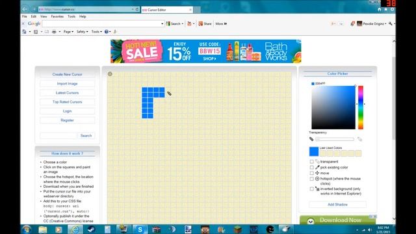Click the paintbrush icon left of Transparency slider
Viewport: 416px width, 234px height.
tap(311, 138)
